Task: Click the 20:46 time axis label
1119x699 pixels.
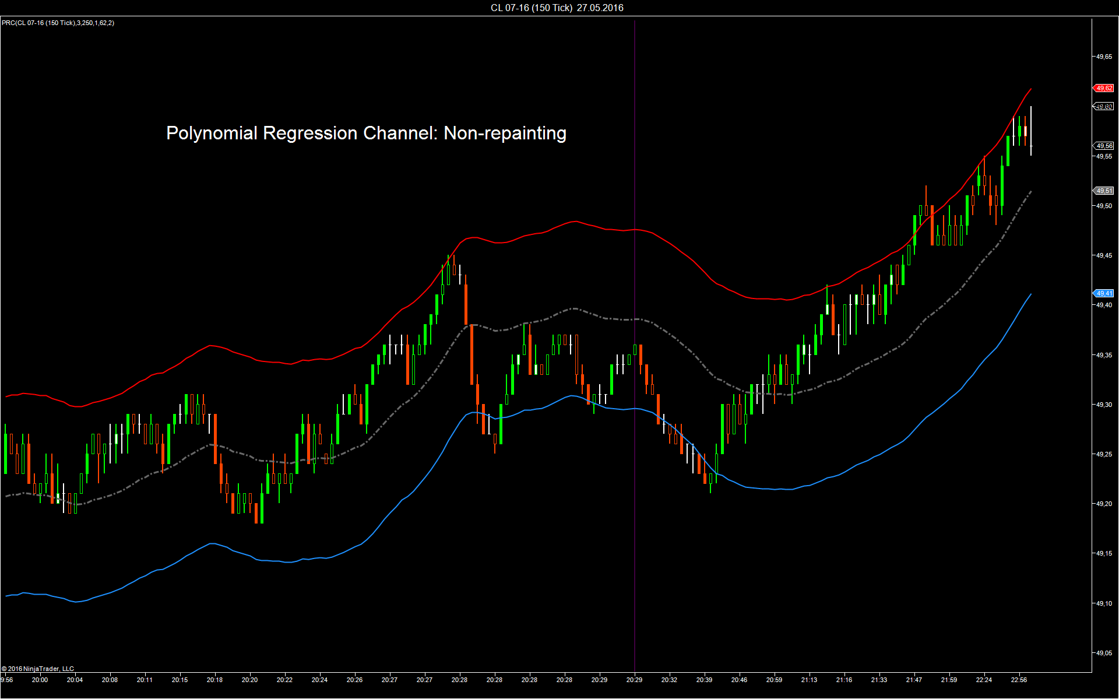Action: [739, 680]
